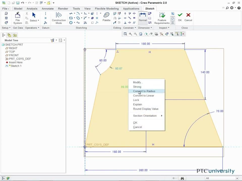
Task: Choose Convert to Linear in context menu
Action: pos(146,96)
